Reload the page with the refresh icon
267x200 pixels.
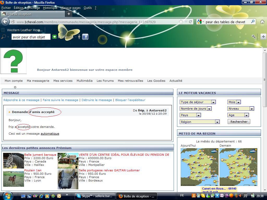(x=190, y=22)
